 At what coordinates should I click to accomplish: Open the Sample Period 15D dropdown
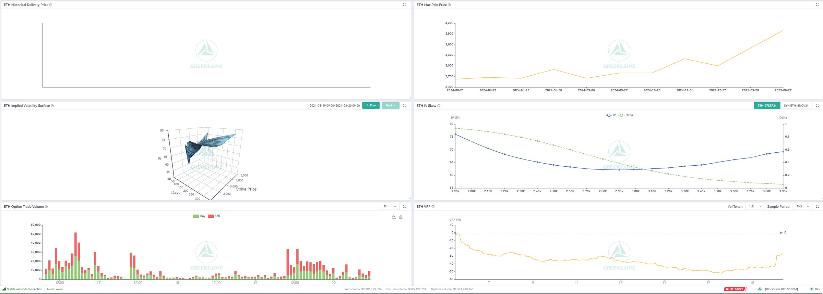(802, 206)
